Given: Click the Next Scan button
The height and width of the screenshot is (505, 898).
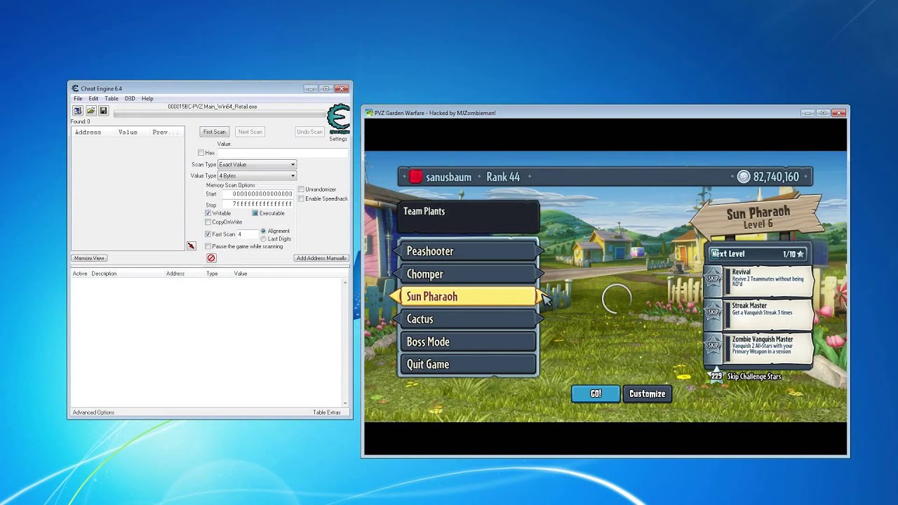Looking at the screenshot, I should point(250,132).
